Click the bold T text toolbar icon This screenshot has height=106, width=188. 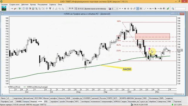[x=50, y=9]
